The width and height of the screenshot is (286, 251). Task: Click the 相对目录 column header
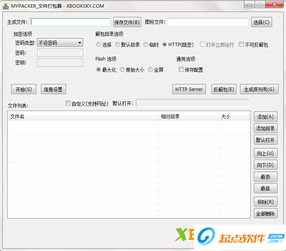[x=189, y=116]
